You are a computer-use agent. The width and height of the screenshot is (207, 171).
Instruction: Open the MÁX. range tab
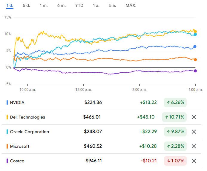coord(131,6)
